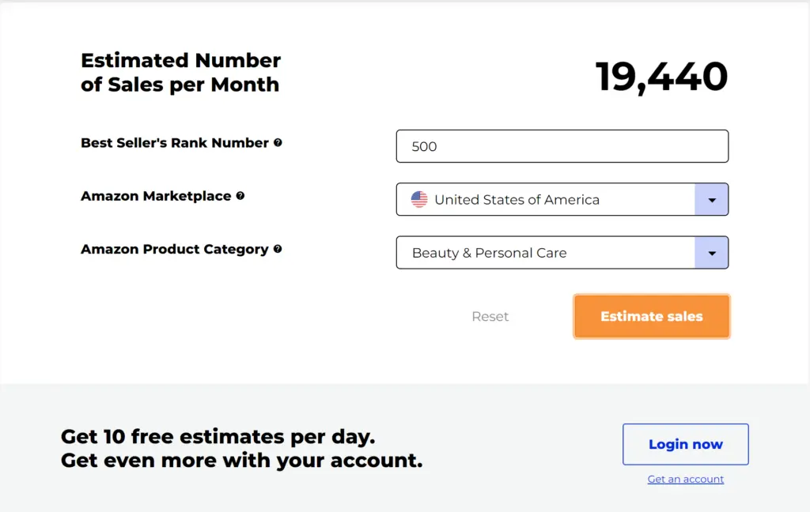Click the United States flag icon

[x=419, y=200]
